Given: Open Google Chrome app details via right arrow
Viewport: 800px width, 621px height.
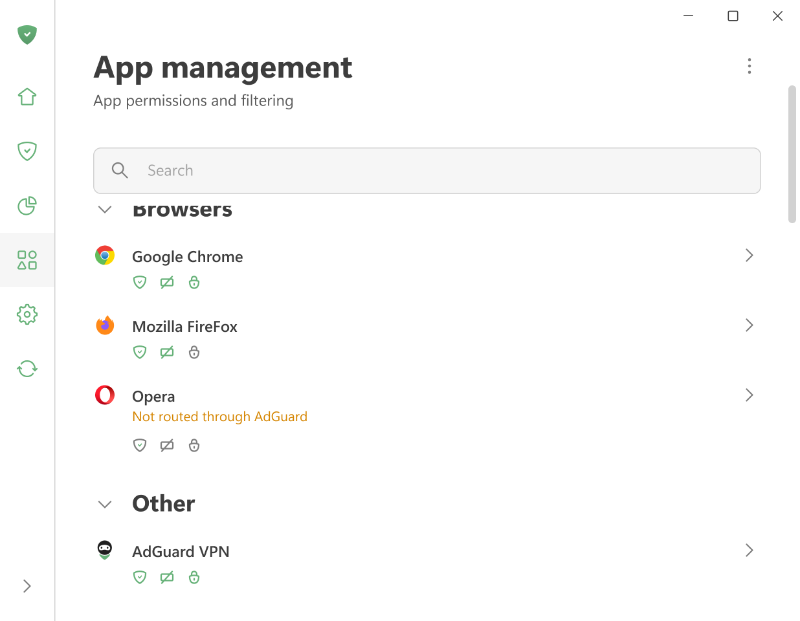Looking at the screenshot, I should [749, 256].
